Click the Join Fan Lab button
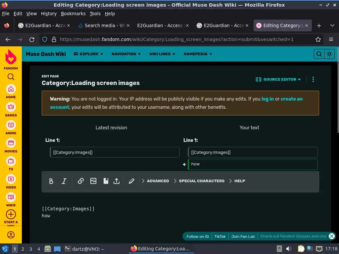This screenshot has width=339, height=254. (x=243, y=236)
